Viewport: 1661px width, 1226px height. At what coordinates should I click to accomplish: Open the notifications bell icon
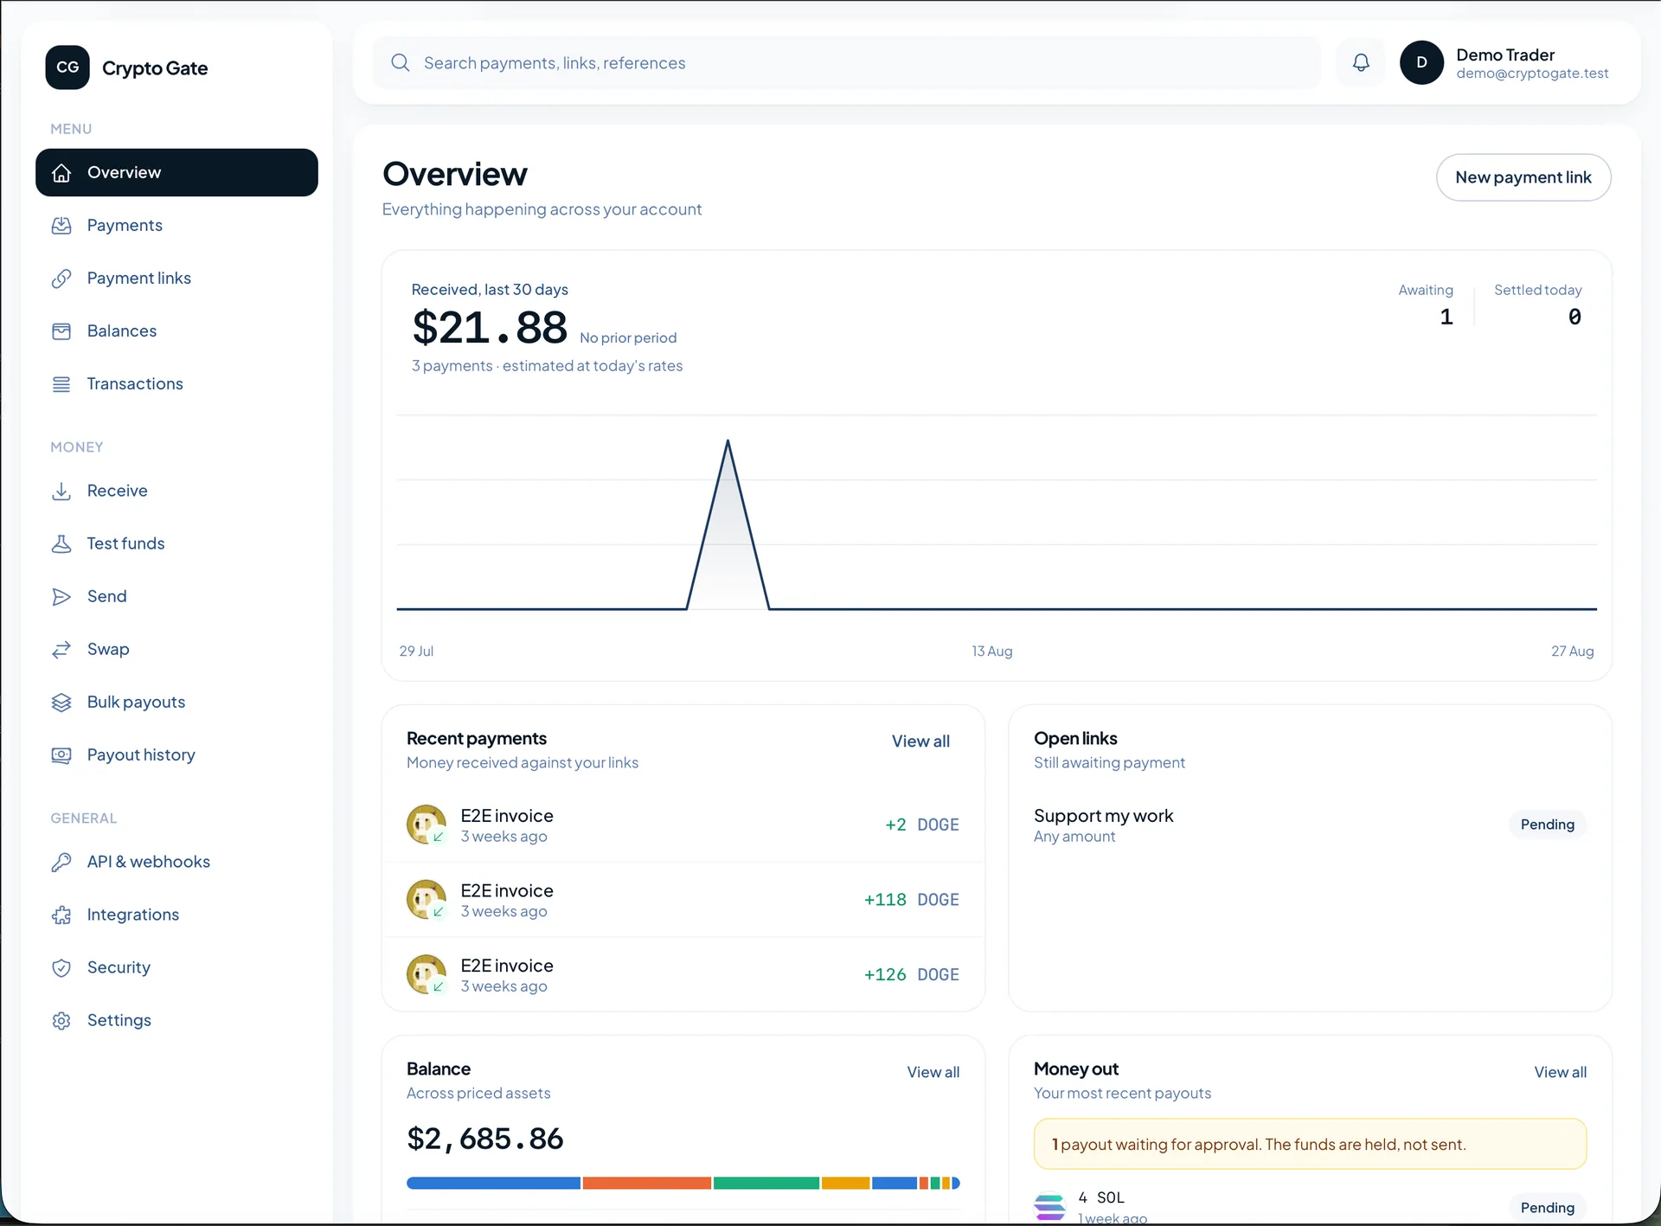[1361, 62]
